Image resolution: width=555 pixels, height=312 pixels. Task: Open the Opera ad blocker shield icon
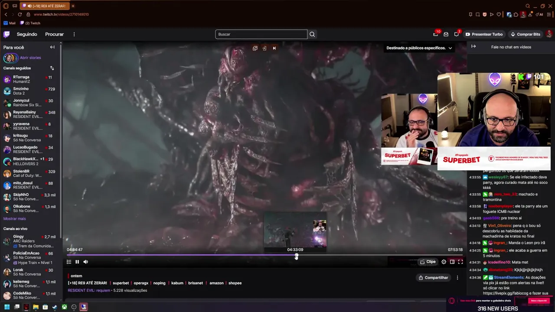[x=484, y=14]
